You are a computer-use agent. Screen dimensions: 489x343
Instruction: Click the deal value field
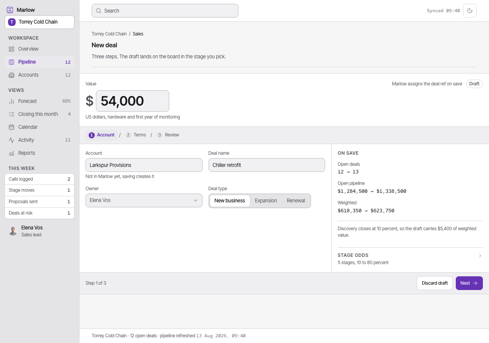coord(133,101)
